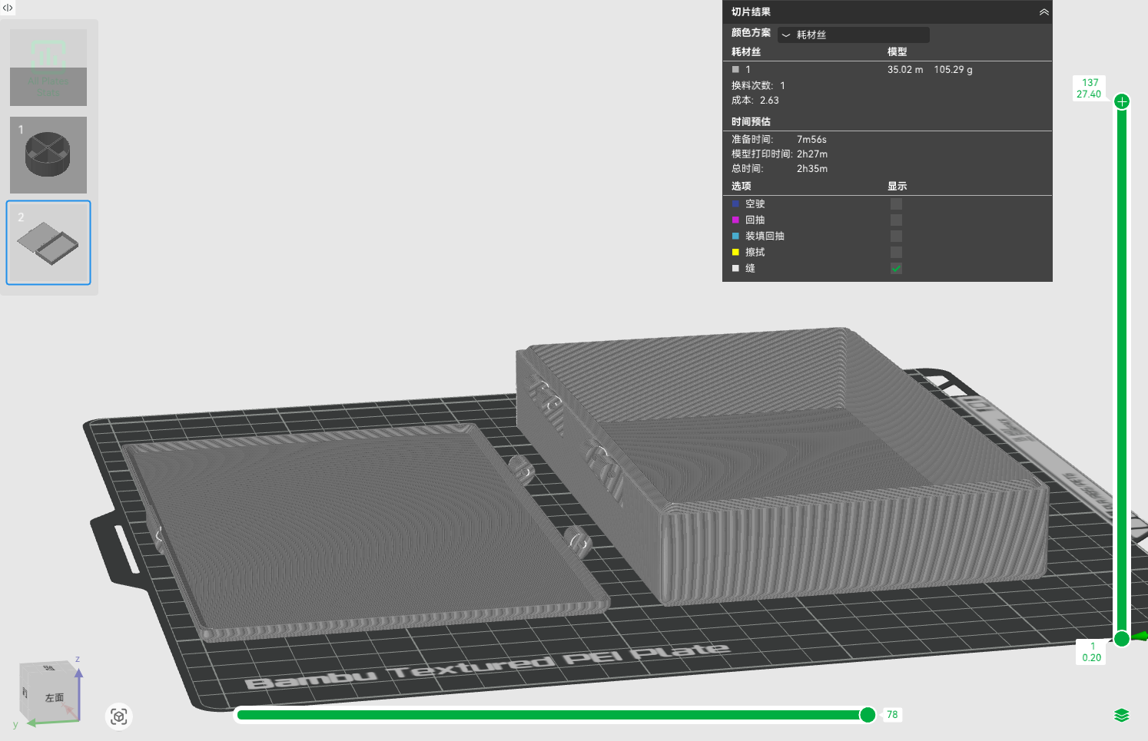The width and height of the screenshot is (1148, 741).
Task: Collapse the plate sidebar with the arrow icon
Action: [x=8, y=8]
